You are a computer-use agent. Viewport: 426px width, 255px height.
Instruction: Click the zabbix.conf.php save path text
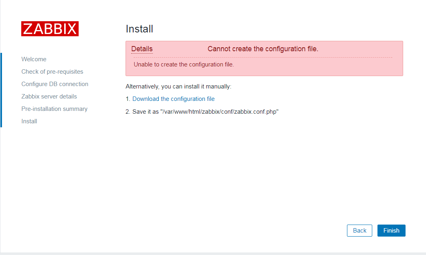point(205,112)
